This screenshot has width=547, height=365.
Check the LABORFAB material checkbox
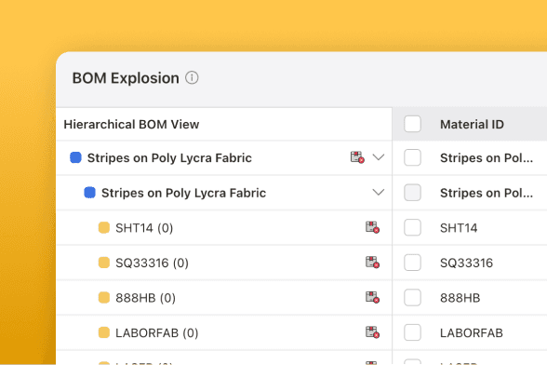click(412, 332)
